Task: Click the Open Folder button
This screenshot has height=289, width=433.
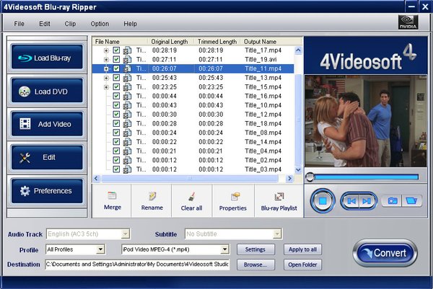Action: click(302, 264)
